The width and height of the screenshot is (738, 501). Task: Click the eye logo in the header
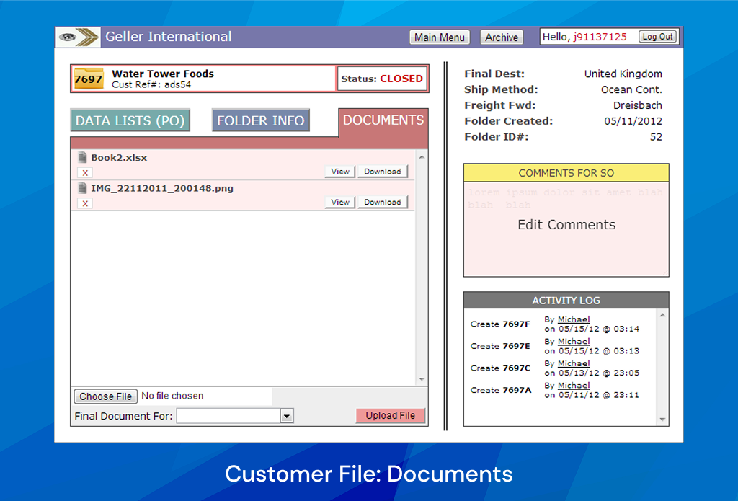tap(68, 37)
